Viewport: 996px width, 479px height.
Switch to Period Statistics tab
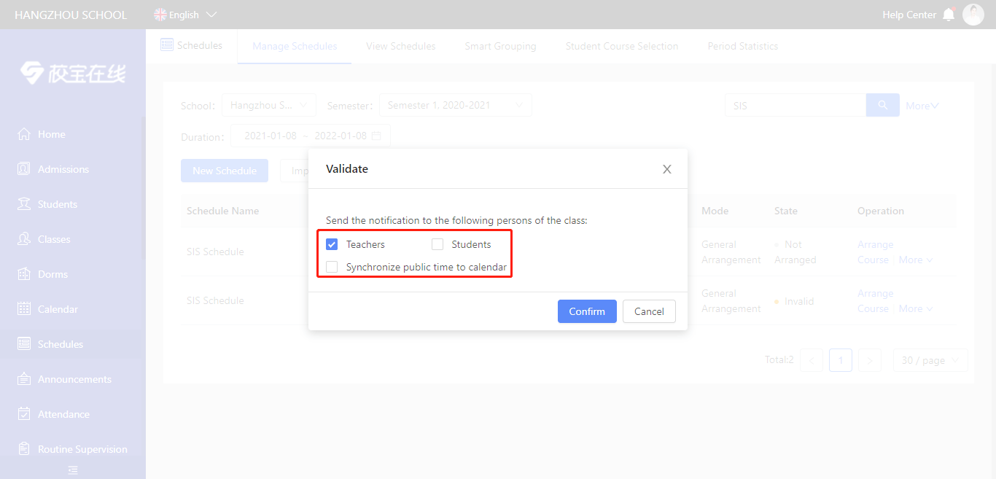[x=743, y=46]
